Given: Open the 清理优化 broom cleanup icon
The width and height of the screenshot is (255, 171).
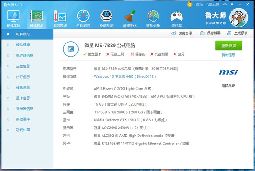Looking at the screenshot, I should (x=129, y=17).
